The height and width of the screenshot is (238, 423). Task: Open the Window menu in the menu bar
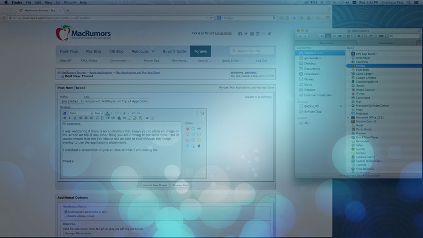pyautogui.click(x=70, y=2)
